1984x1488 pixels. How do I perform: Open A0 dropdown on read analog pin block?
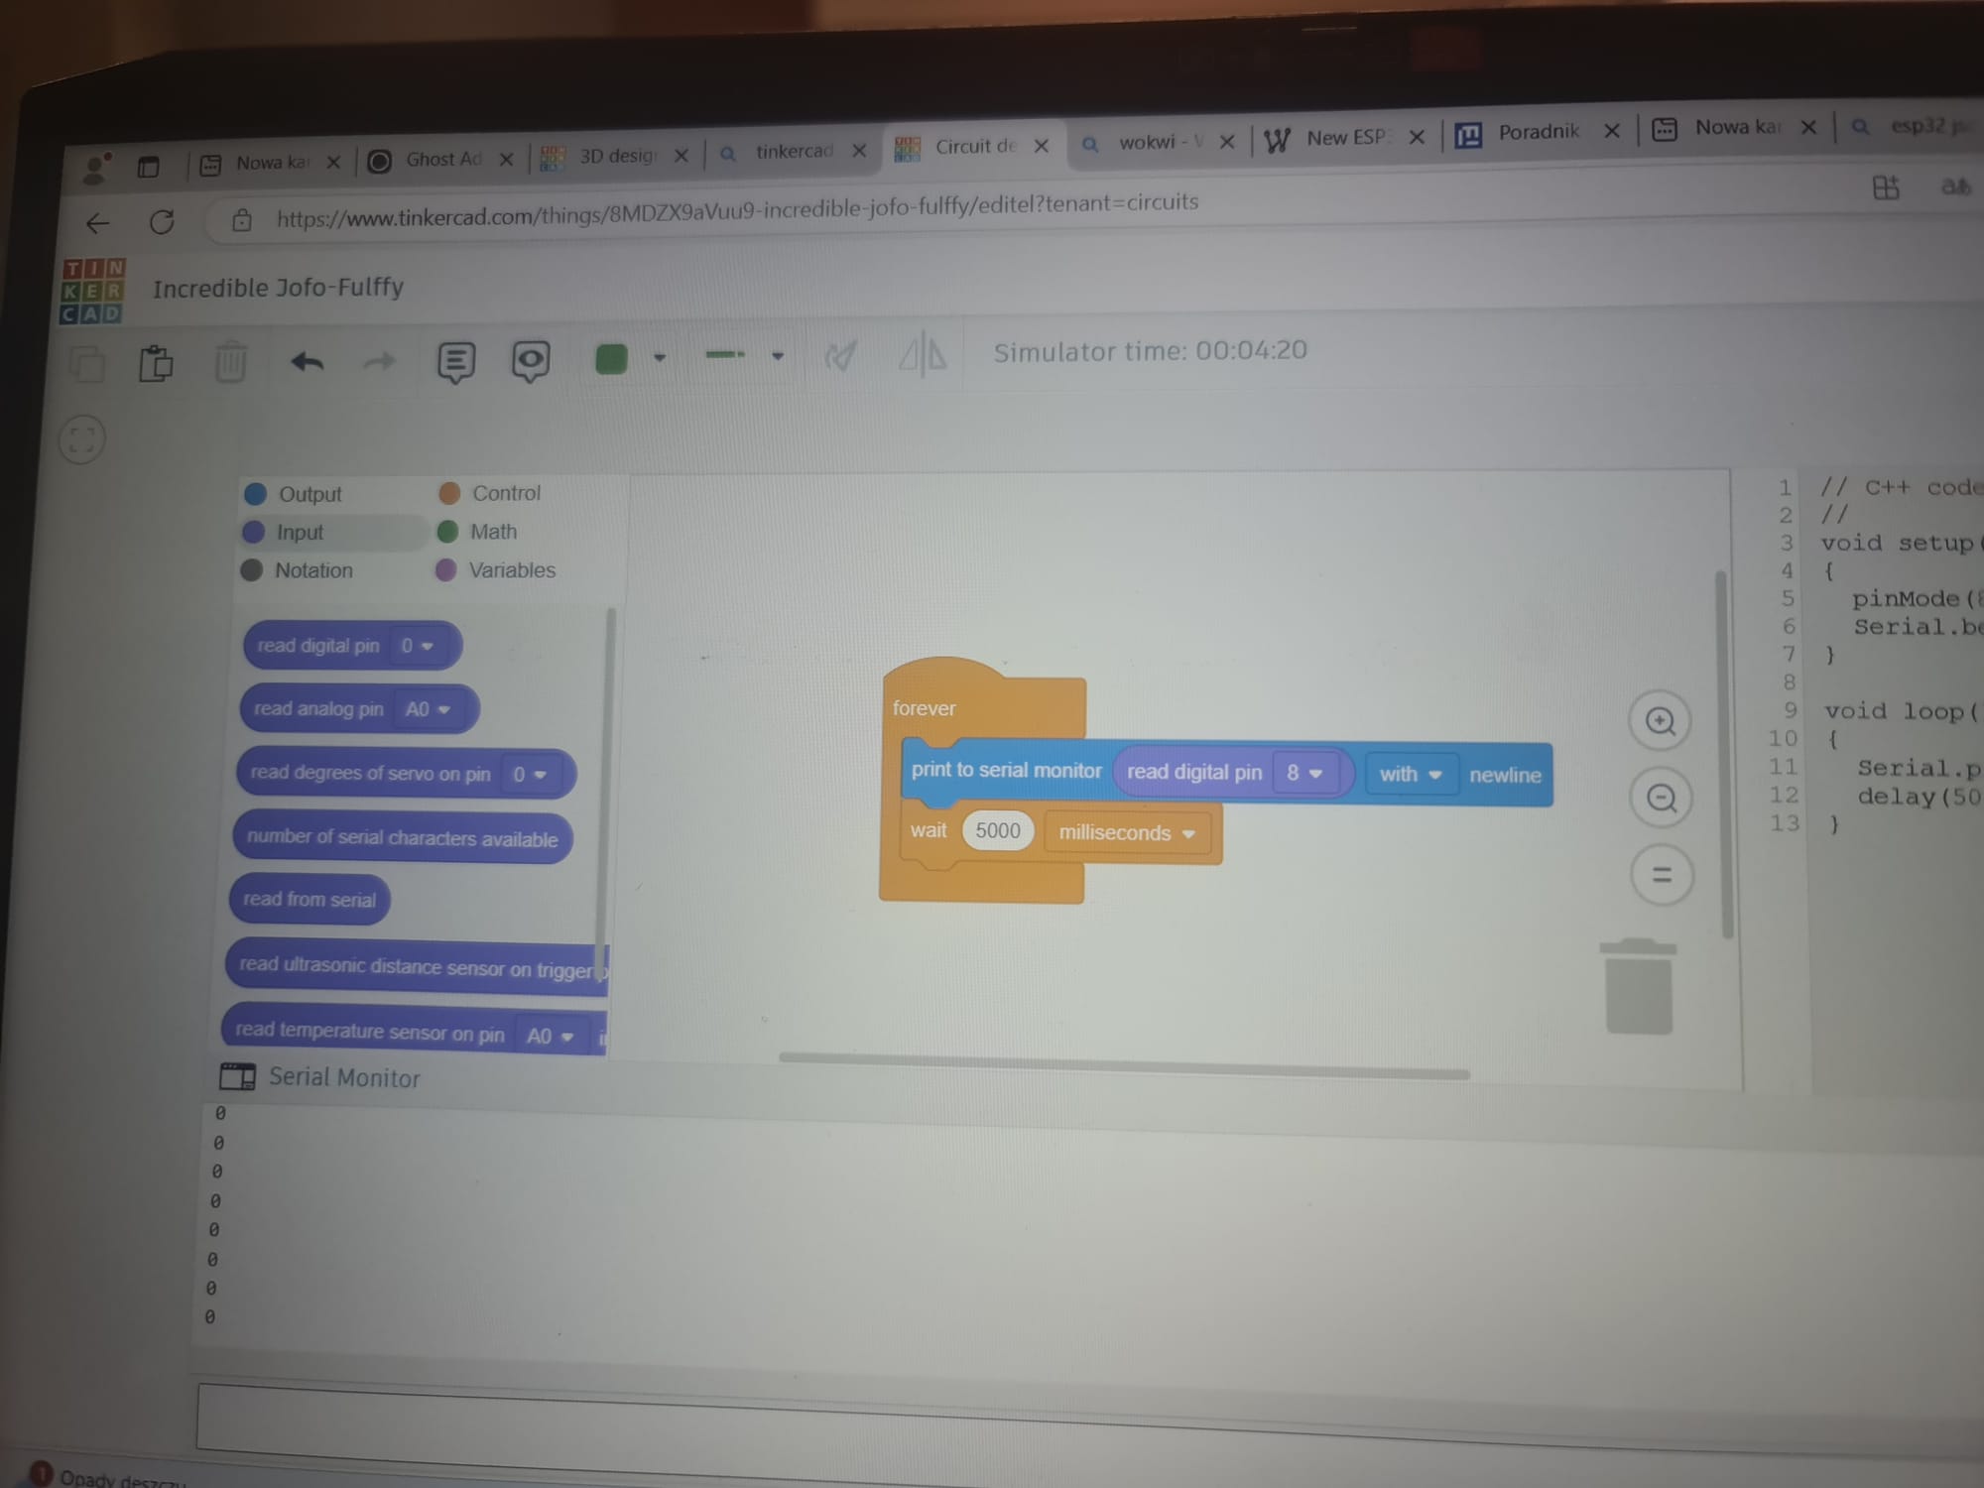tap(428, 709)
